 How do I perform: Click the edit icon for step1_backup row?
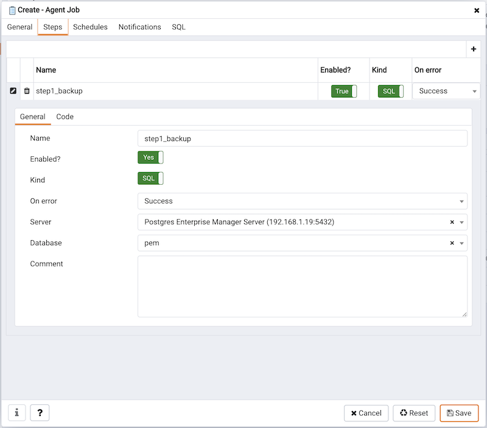tap(13, 91)
